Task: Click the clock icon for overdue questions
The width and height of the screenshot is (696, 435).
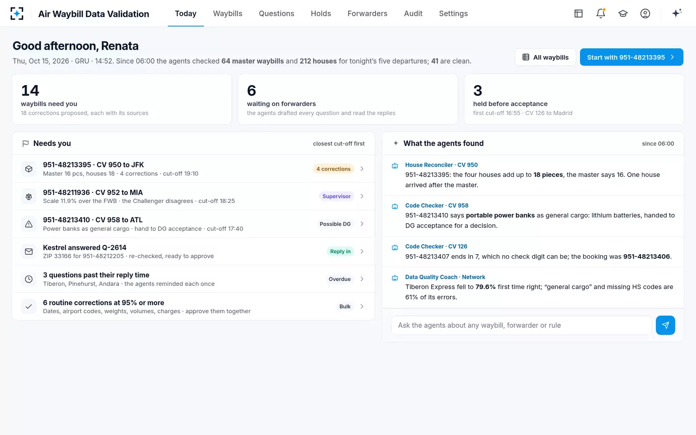Action: coord(29,279)
